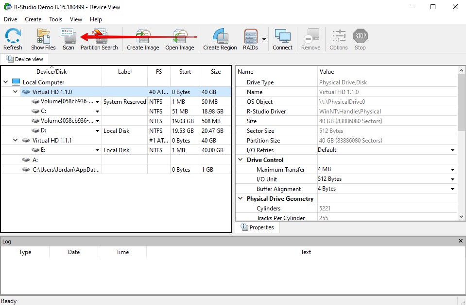Click the Remove toolbar icon
The image size is (466, 305).
click(x=311, y=39)
